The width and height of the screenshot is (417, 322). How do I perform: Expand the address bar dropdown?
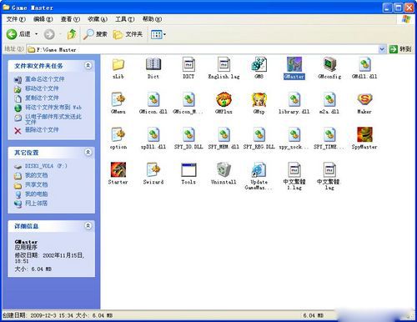(382, 49)
